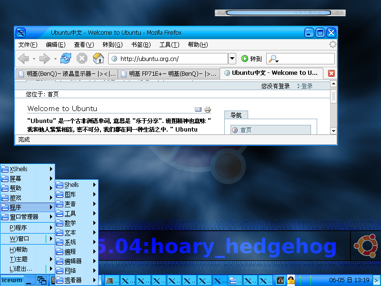Click the headphone tray icon in taskbar

(281, 280)
